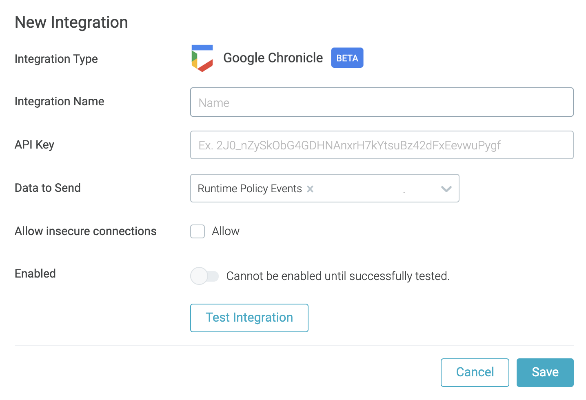
Task: Click the Enabled label
Action: pyautogui.click(x=35, y=273)
